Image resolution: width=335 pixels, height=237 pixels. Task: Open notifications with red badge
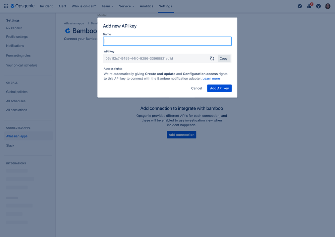pyautogui.click(x=310, y=6)
